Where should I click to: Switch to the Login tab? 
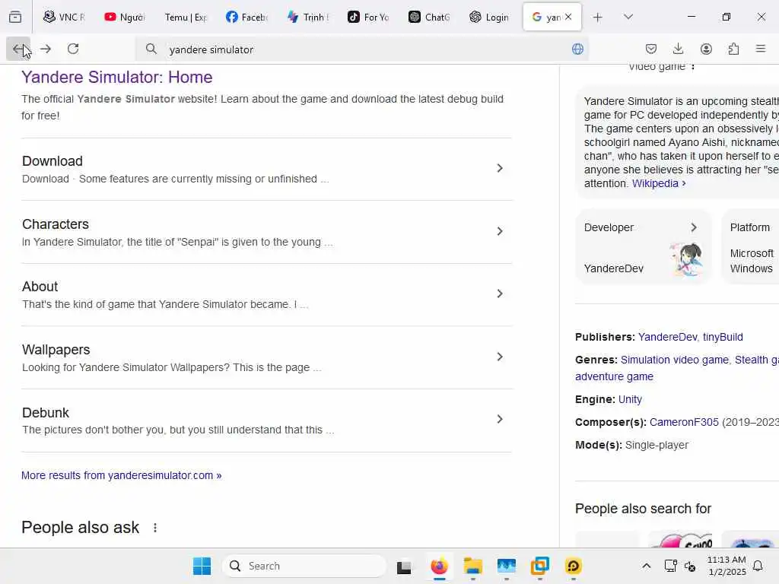[x=491, y=17]
